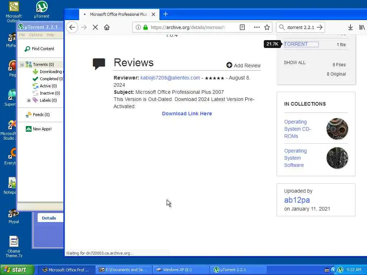The image size is (367, 275).
Task: Click the System Software collection thumbnail
Action: (x=337, y=158)
